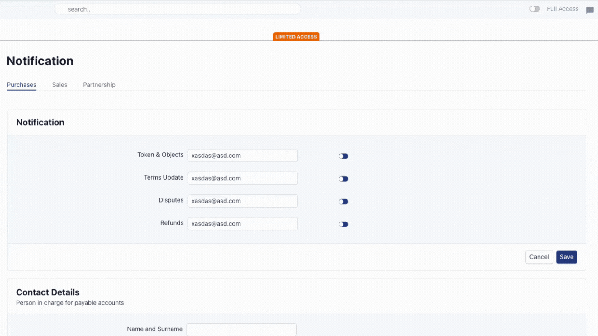Turn off the Refunds notification toggle

(344, 224)
